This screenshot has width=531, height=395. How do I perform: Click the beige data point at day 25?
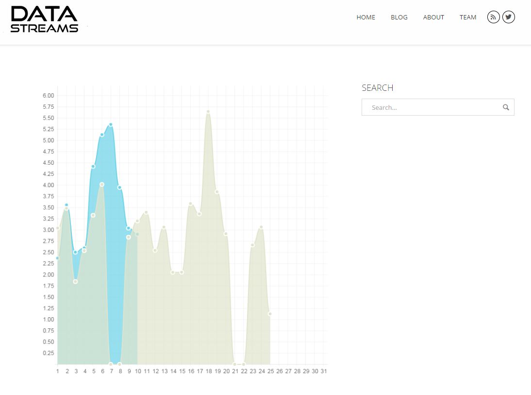[x=270, y=314]
